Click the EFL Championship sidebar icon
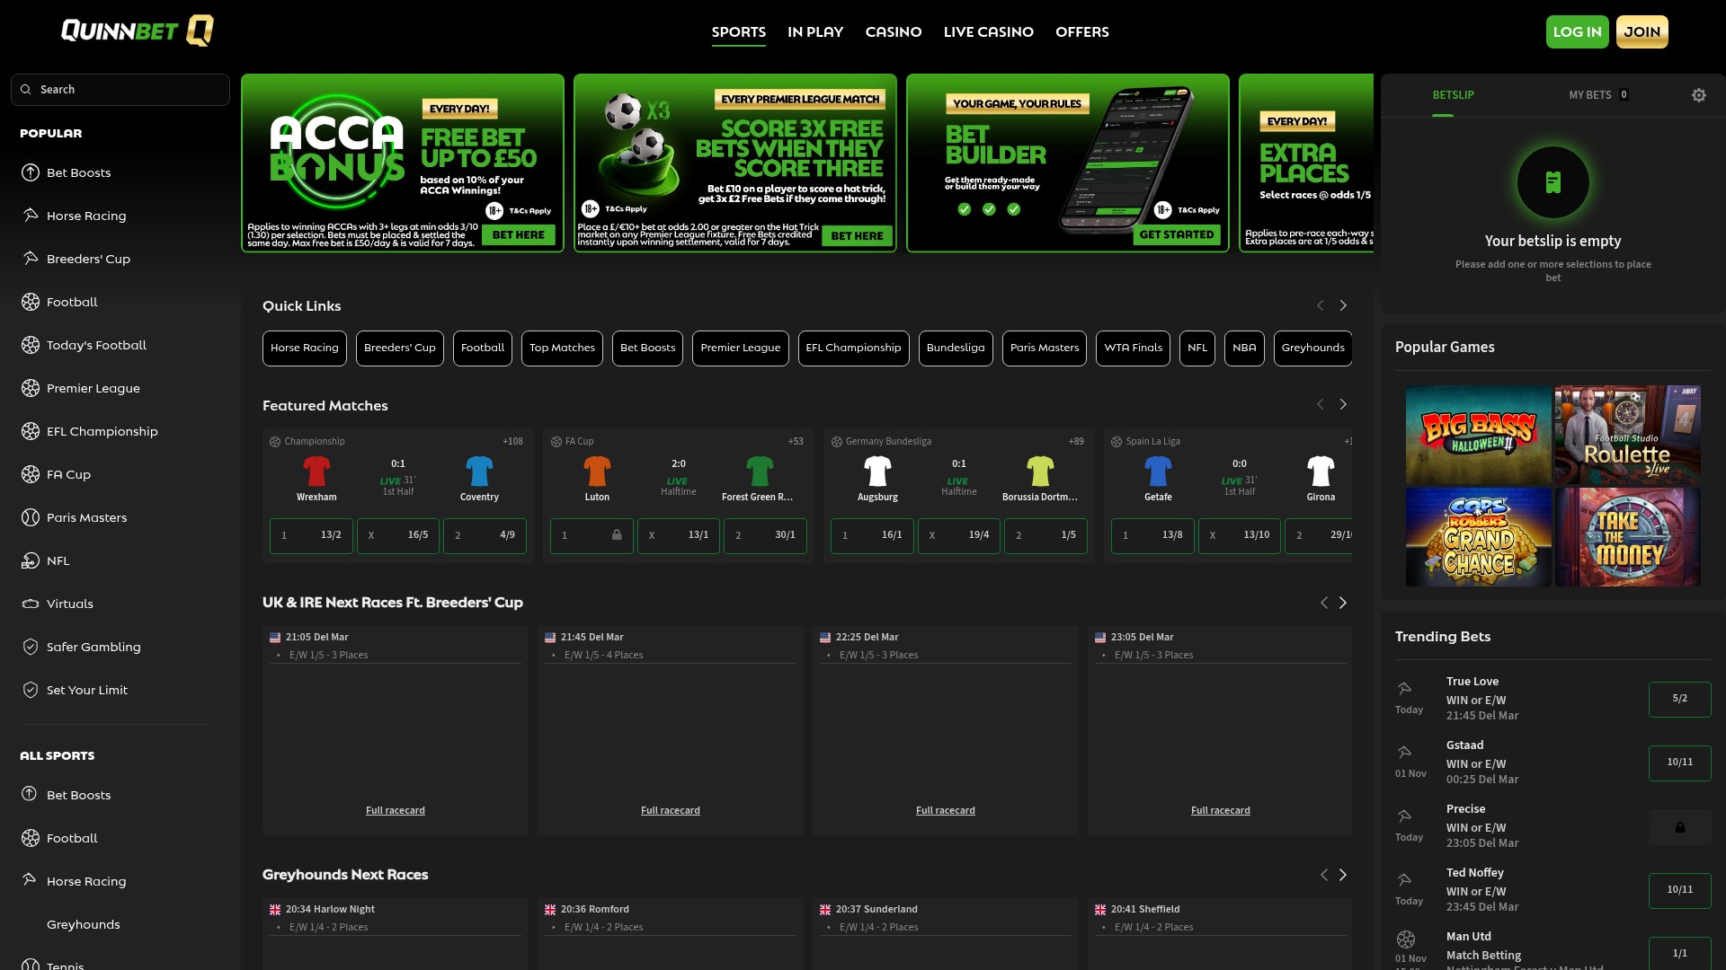The height and width of the screenshot is (970, 1726). 31,431
